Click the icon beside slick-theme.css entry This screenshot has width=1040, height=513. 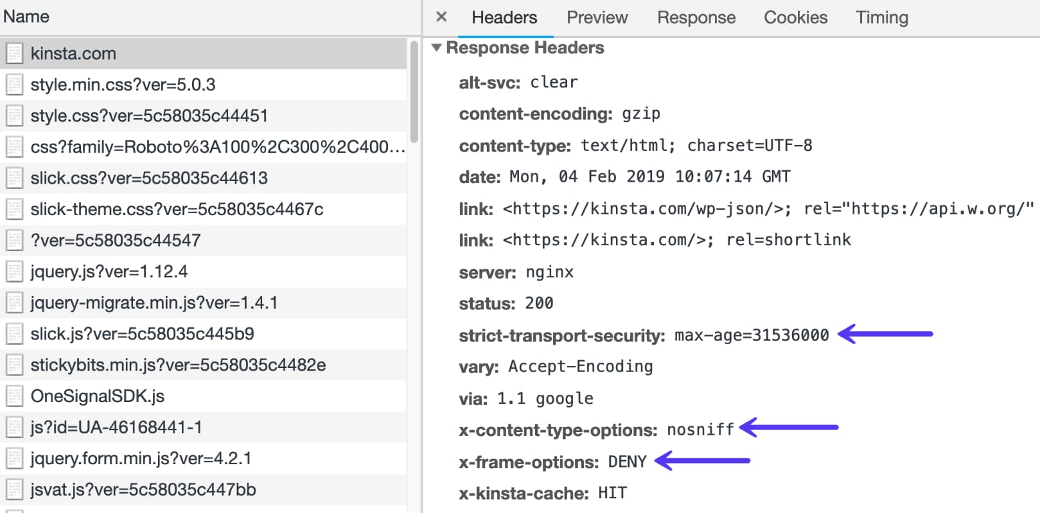(x=14, y=209)
